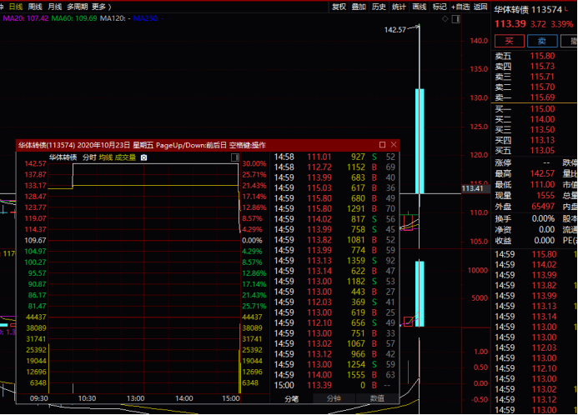This screenshot has height=415, width=578.
Task: Select the 周线 weekly chart period
Action: pos(35,6)
